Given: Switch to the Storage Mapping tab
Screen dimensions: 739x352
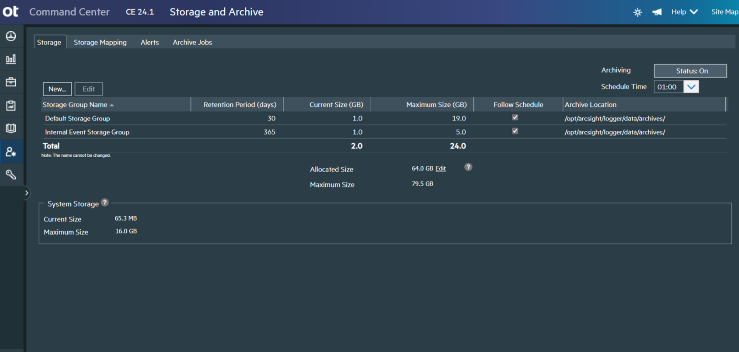Looking at the screenshot, I should coord(100,42).
